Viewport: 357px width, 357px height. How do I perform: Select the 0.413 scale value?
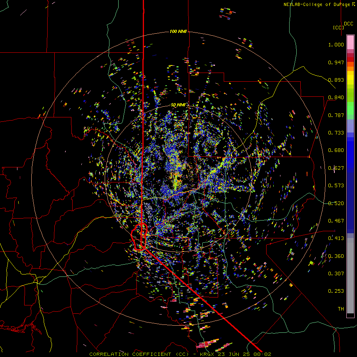tap(336, 238)
